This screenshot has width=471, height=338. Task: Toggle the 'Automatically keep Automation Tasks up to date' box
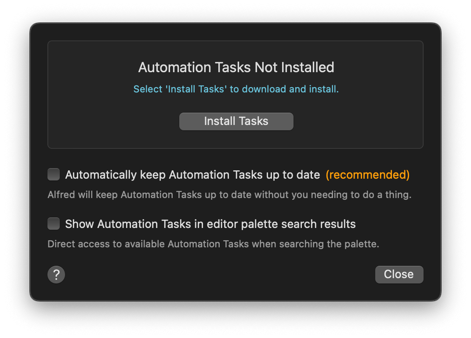coord(53,174)
